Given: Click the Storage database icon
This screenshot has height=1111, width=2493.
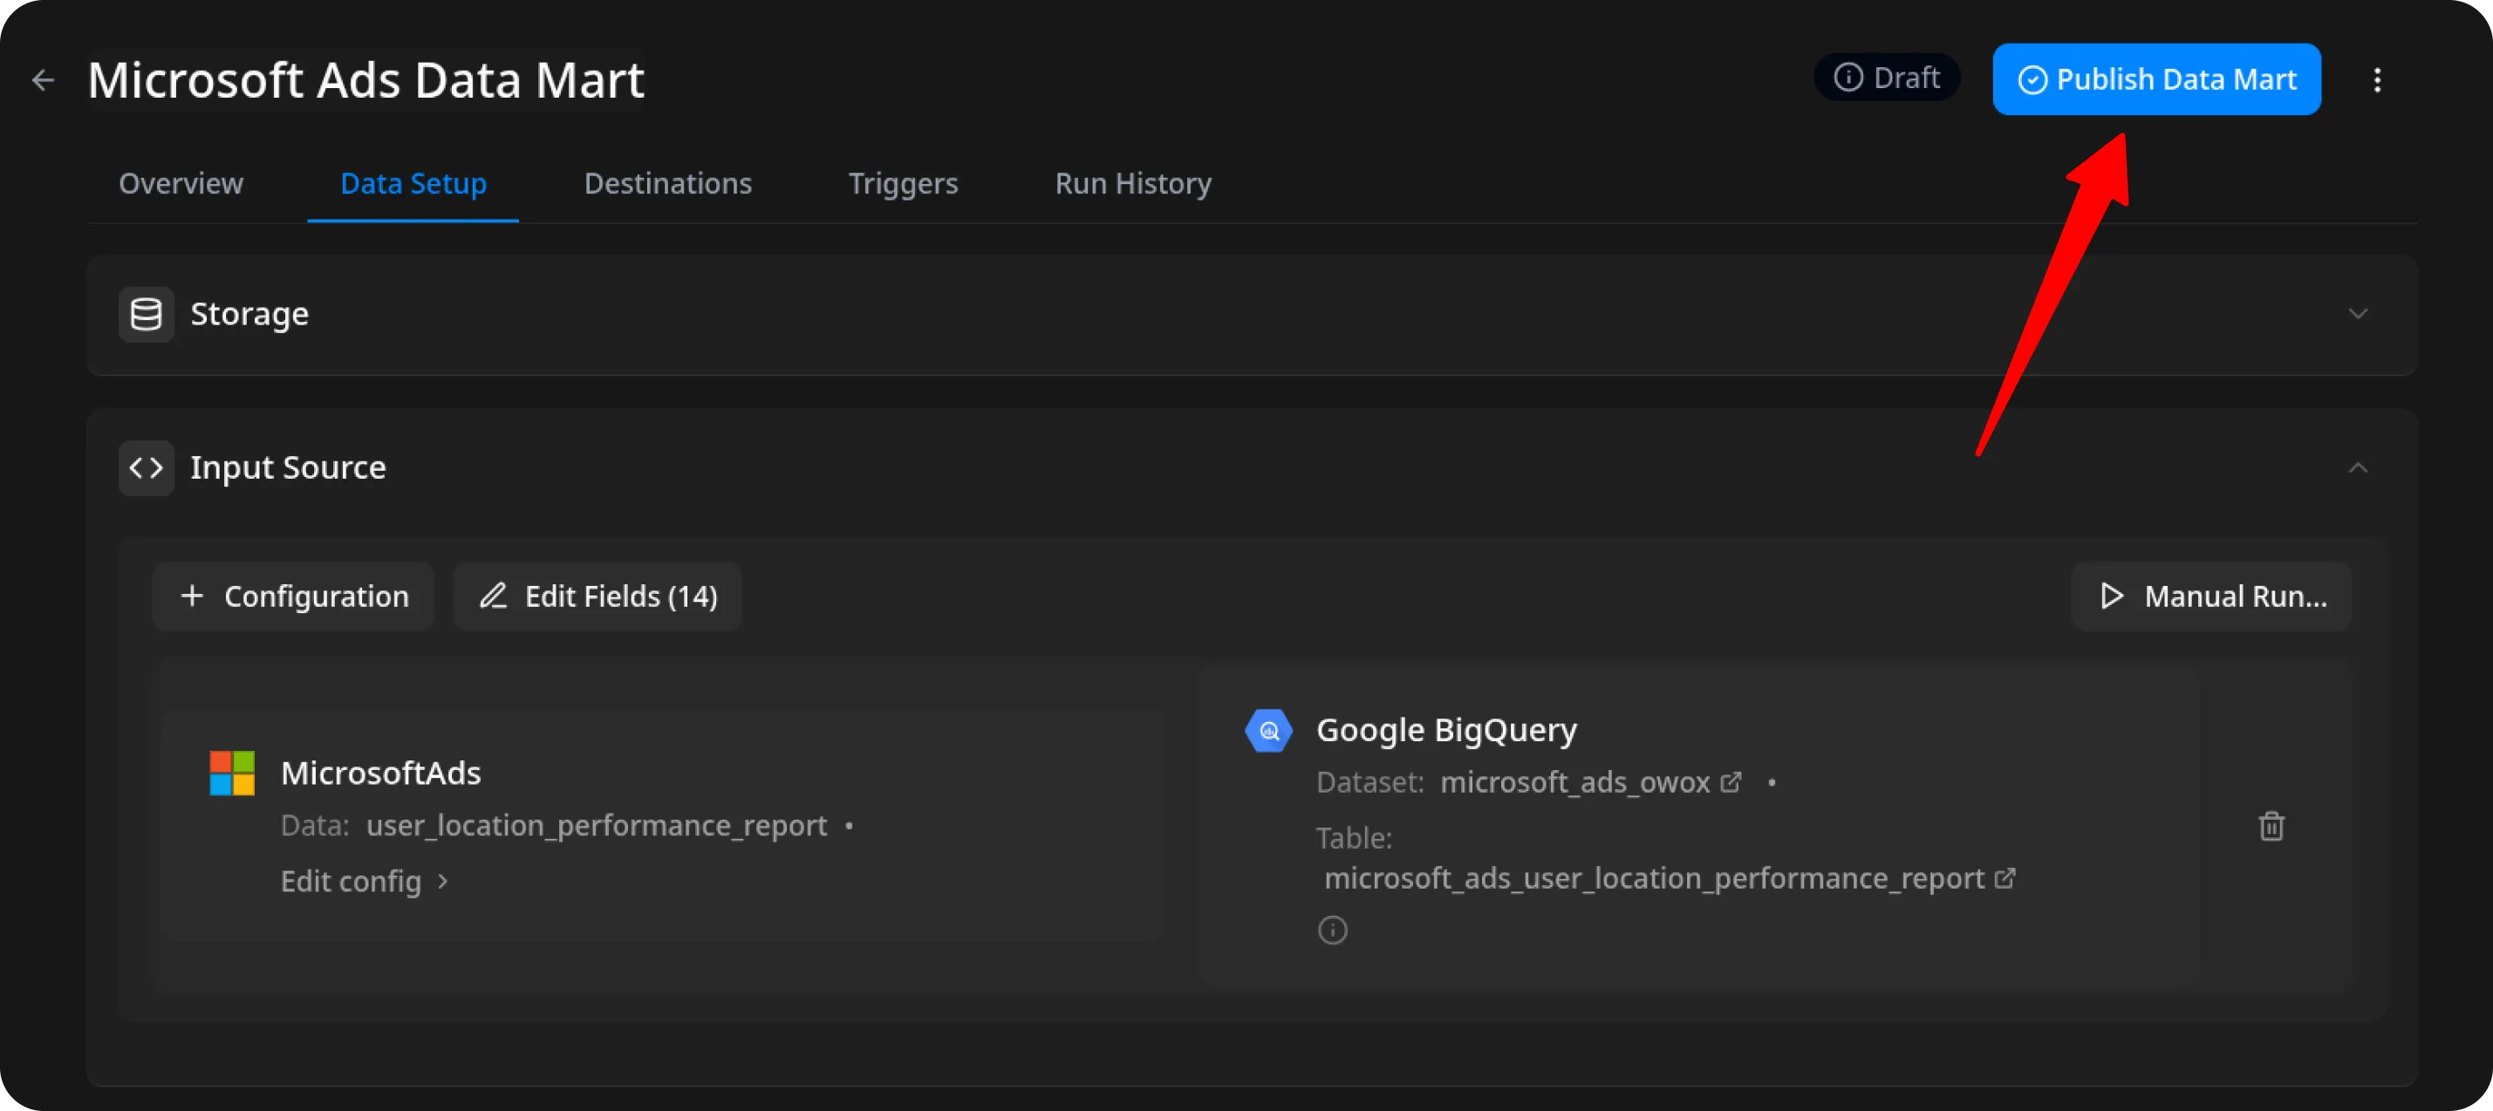Looking at the screenshot, I should 147,315.
